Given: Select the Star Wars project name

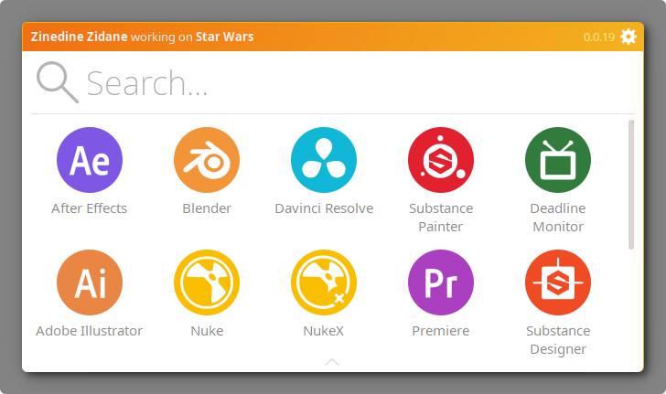Looking at the screenshot, I should pyautogui.click(x=224, y=37).
